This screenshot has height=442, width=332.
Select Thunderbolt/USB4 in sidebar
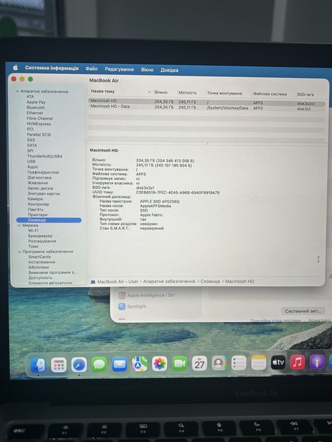coord(45,156)
